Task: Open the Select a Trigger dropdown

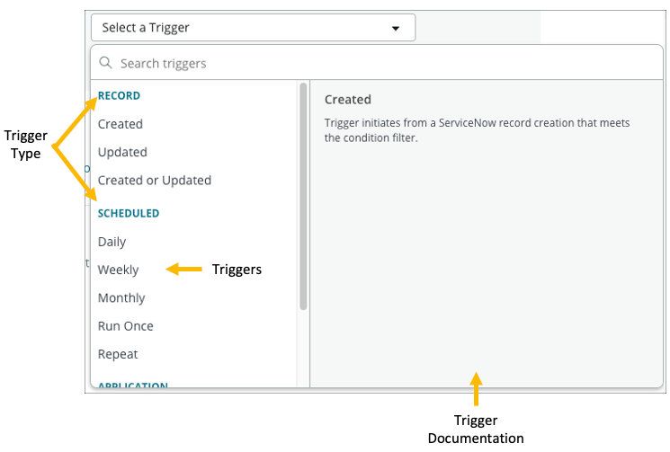Action: [253, 28]
